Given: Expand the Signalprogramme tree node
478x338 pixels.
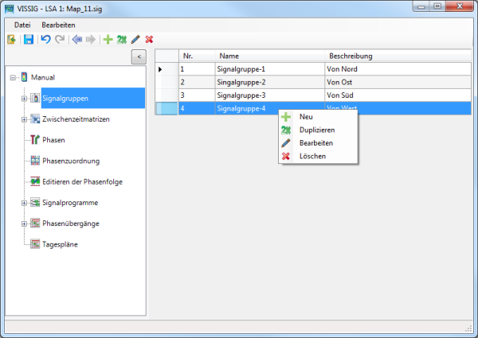Looking at the screenshot, I should [x=25, y=203].
